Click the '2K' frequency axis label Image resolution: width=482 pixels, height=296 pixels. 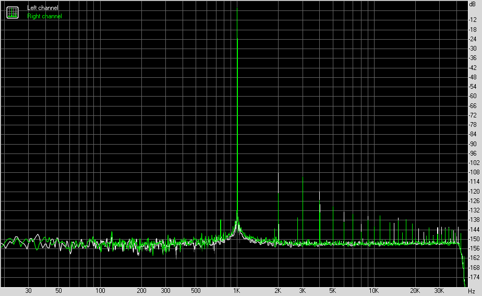pyautogui.click(x=278, y=291)
